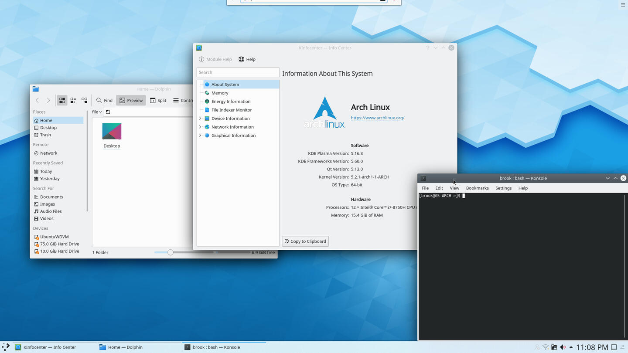
Task: Click Konsole window icon in title bar
Action: coord(423,178)
